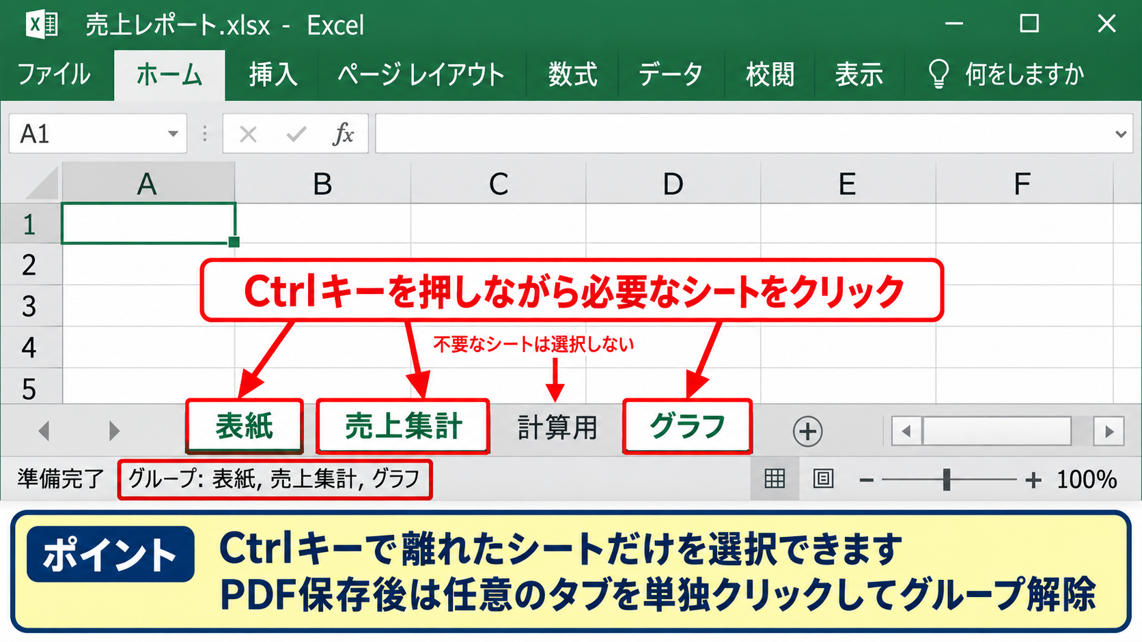
Task: Open the 数式 ribbon tab
Action: tap(572, 74)
